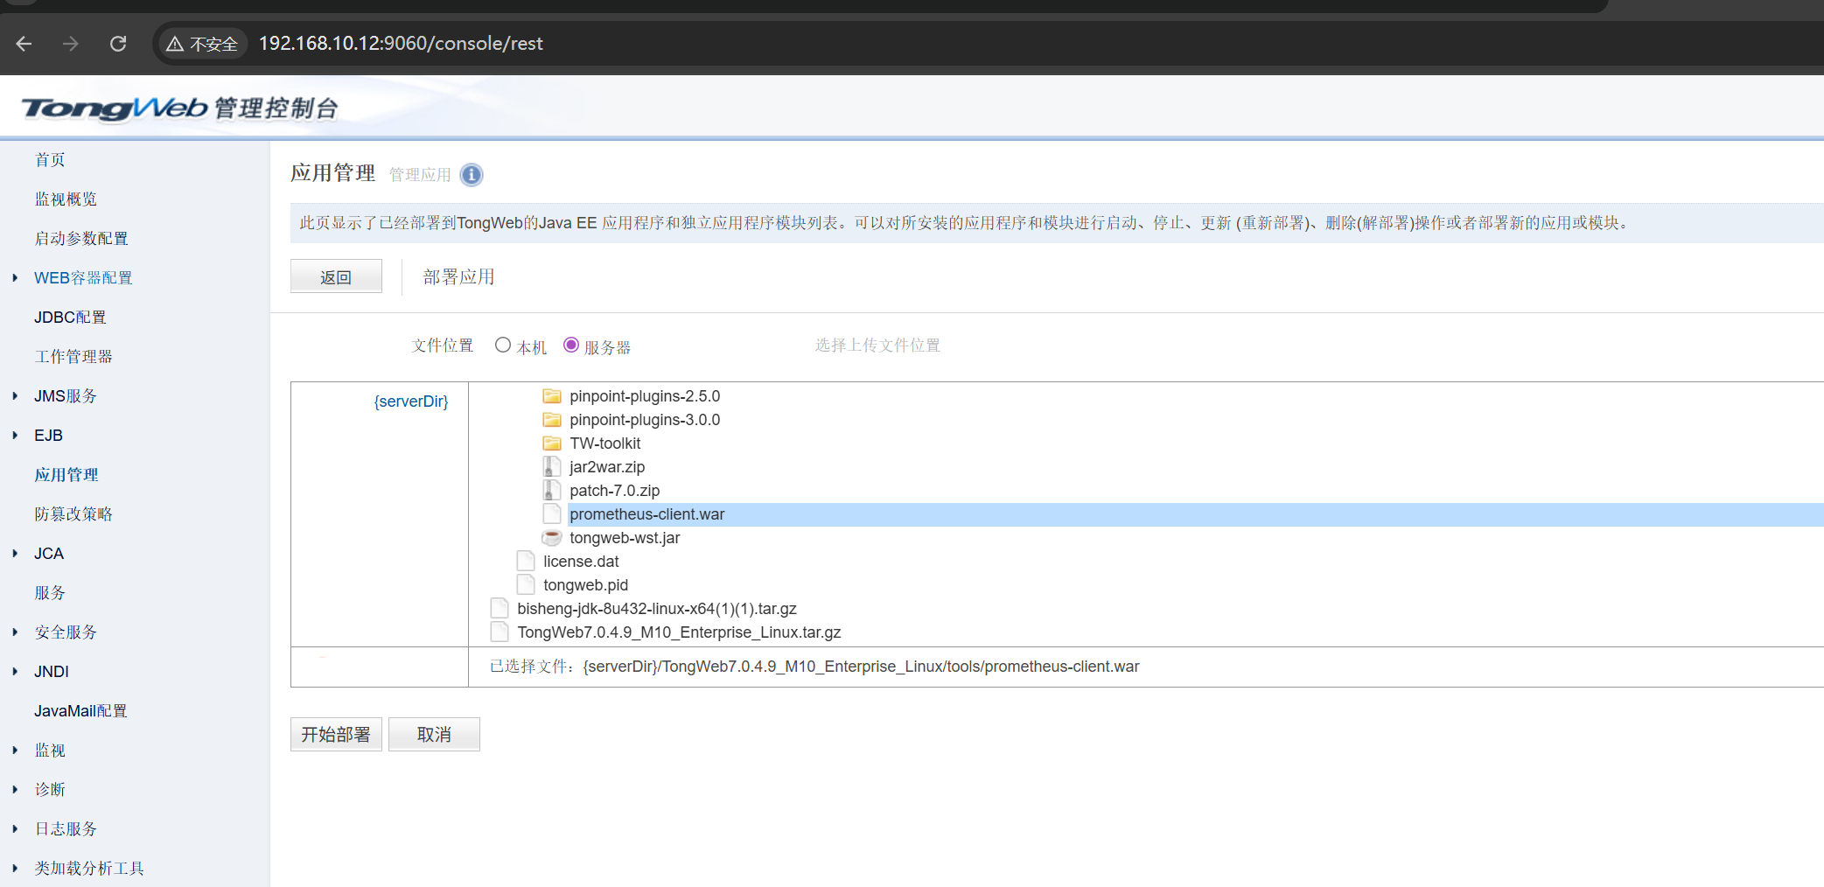The height and width of the screenshot is (887, 1824).
Task: Select prometheus-client.war in the file tree
Action: coord(647,514)
